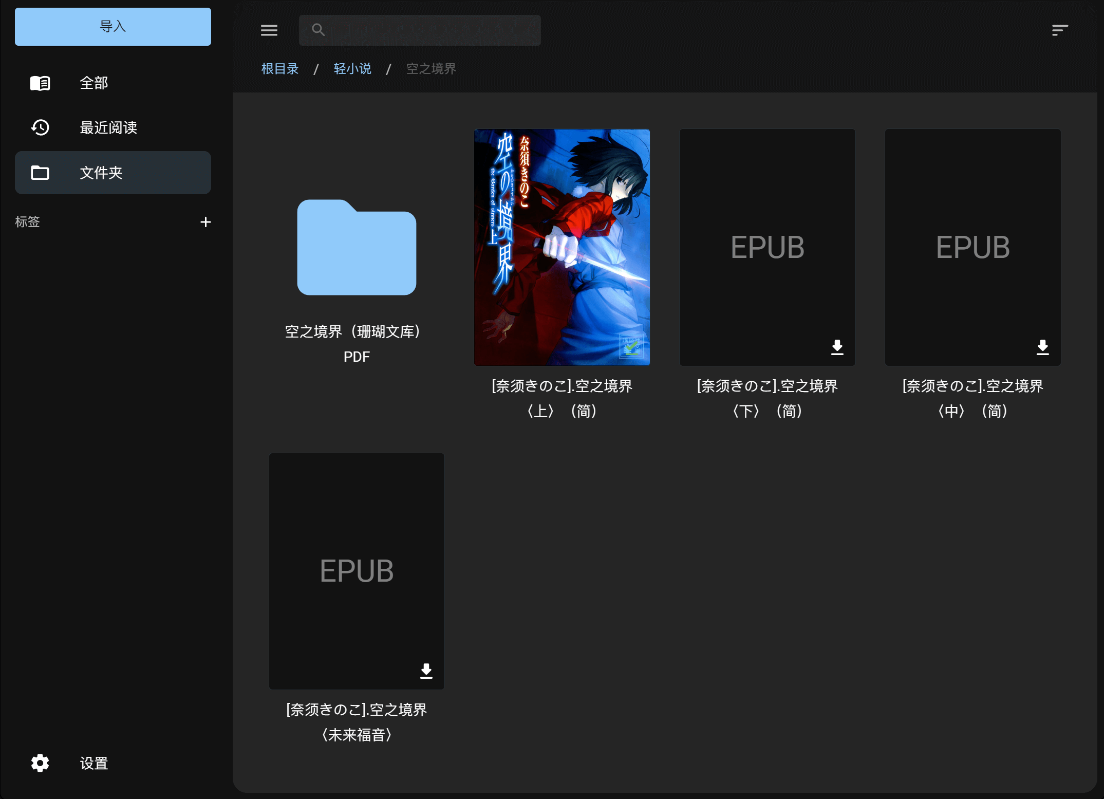This screenshot has height=799, width=1104.
Task: Click the search magnifier icon
Action: coord(318,30)
